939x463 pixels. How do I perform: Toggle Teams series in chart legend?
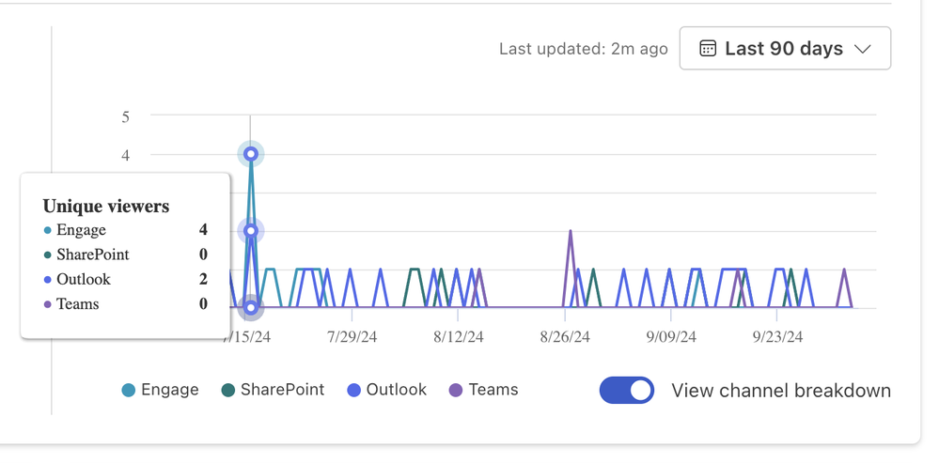click(483, 390)
